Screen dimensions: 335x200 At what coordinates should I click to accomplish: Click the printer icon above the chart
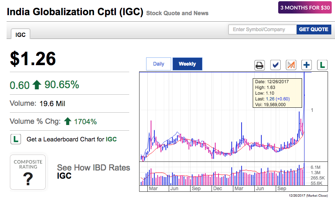260,65
